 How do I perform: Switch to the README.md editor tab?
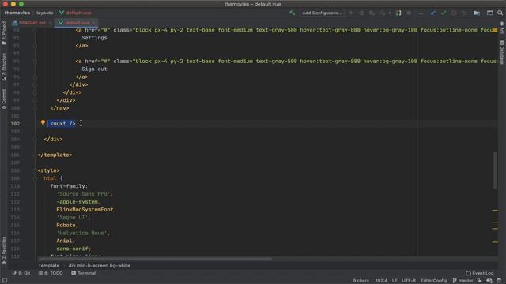click(x=32, y=23)
